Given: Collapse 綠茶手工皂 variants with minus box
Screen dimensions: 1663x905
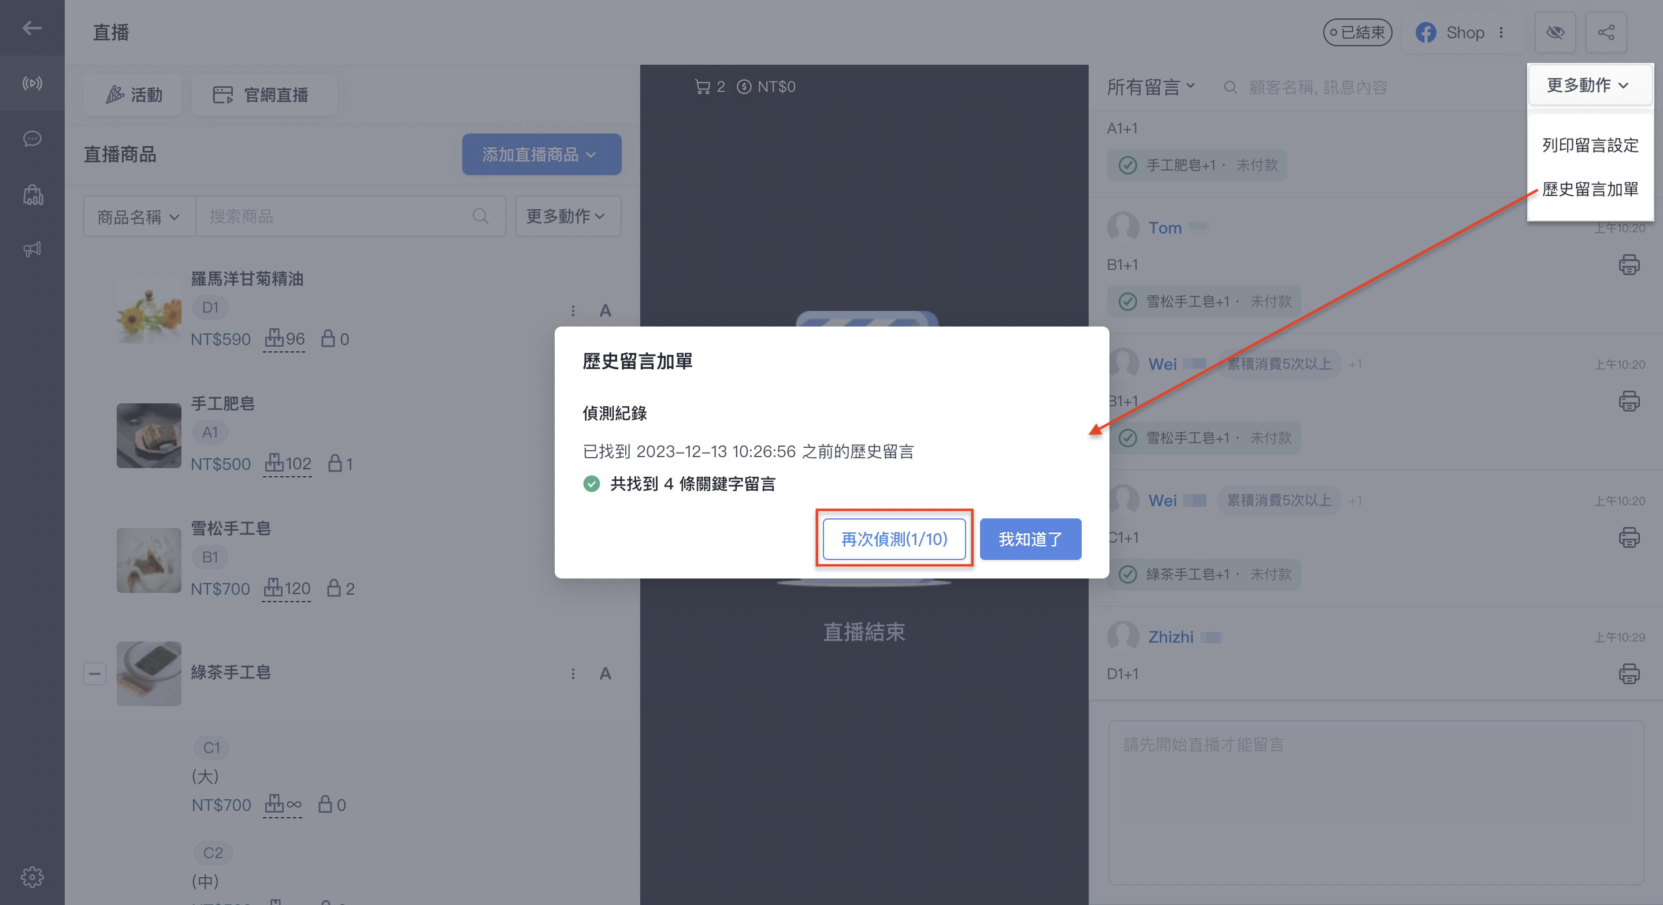Looking at the screenshot, I should pos(94,673).
